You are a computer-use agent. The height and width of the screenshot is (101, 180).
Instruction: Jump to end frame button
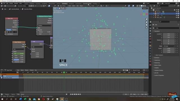pos(80,94)
